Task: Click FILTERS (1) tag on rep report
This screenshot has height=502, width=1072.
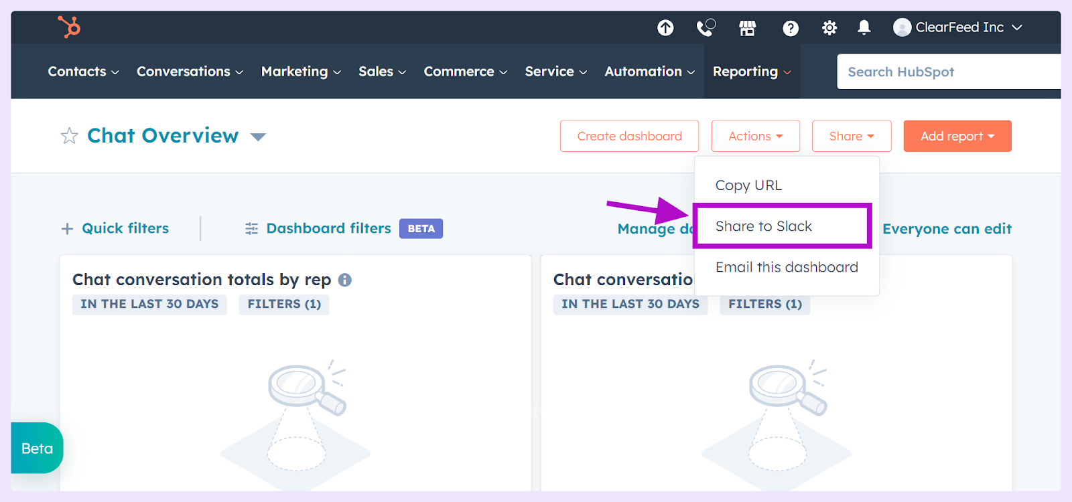Action: (x=284, y=304)
